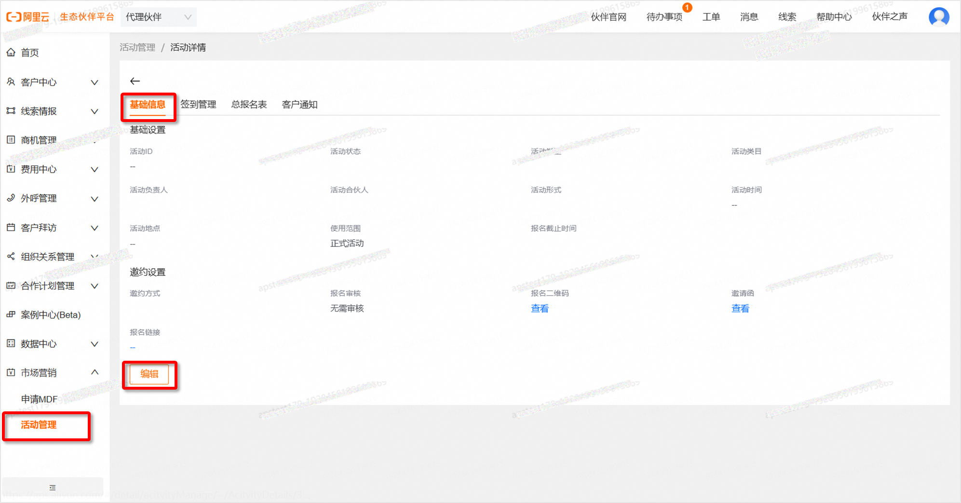Expand the 线索情报 menu chevron
The image size is (961, 503).
point(95,111)
